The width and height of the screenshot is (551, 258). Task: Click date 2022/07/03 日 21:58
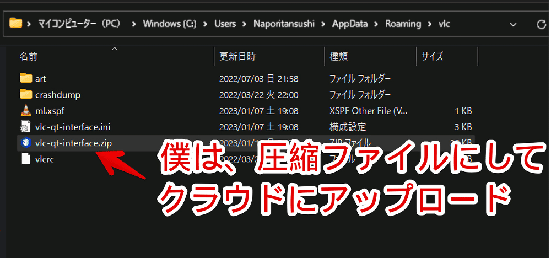point(258,79)
